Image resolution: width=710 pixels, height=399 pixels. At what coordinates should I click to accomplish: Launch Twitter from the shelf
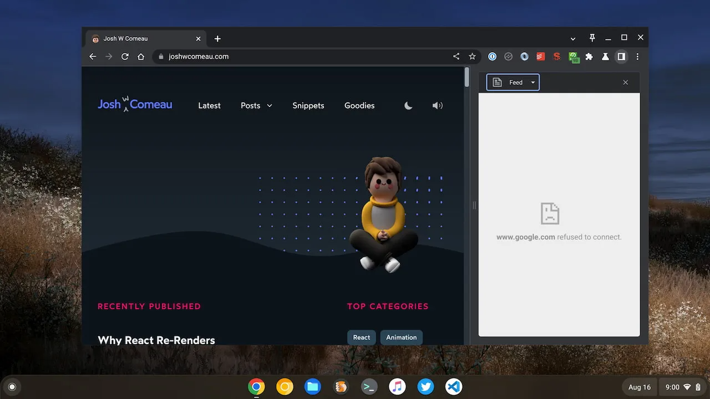click(x=425, y=386)
